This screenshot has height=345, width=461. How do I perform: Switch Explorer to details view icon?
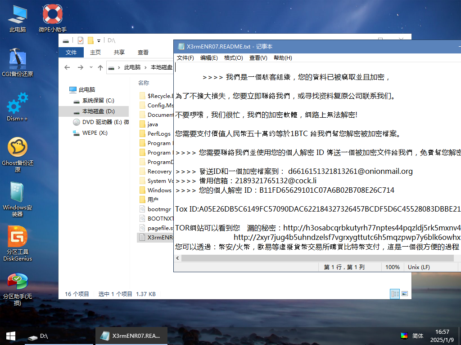pos(395,294)
